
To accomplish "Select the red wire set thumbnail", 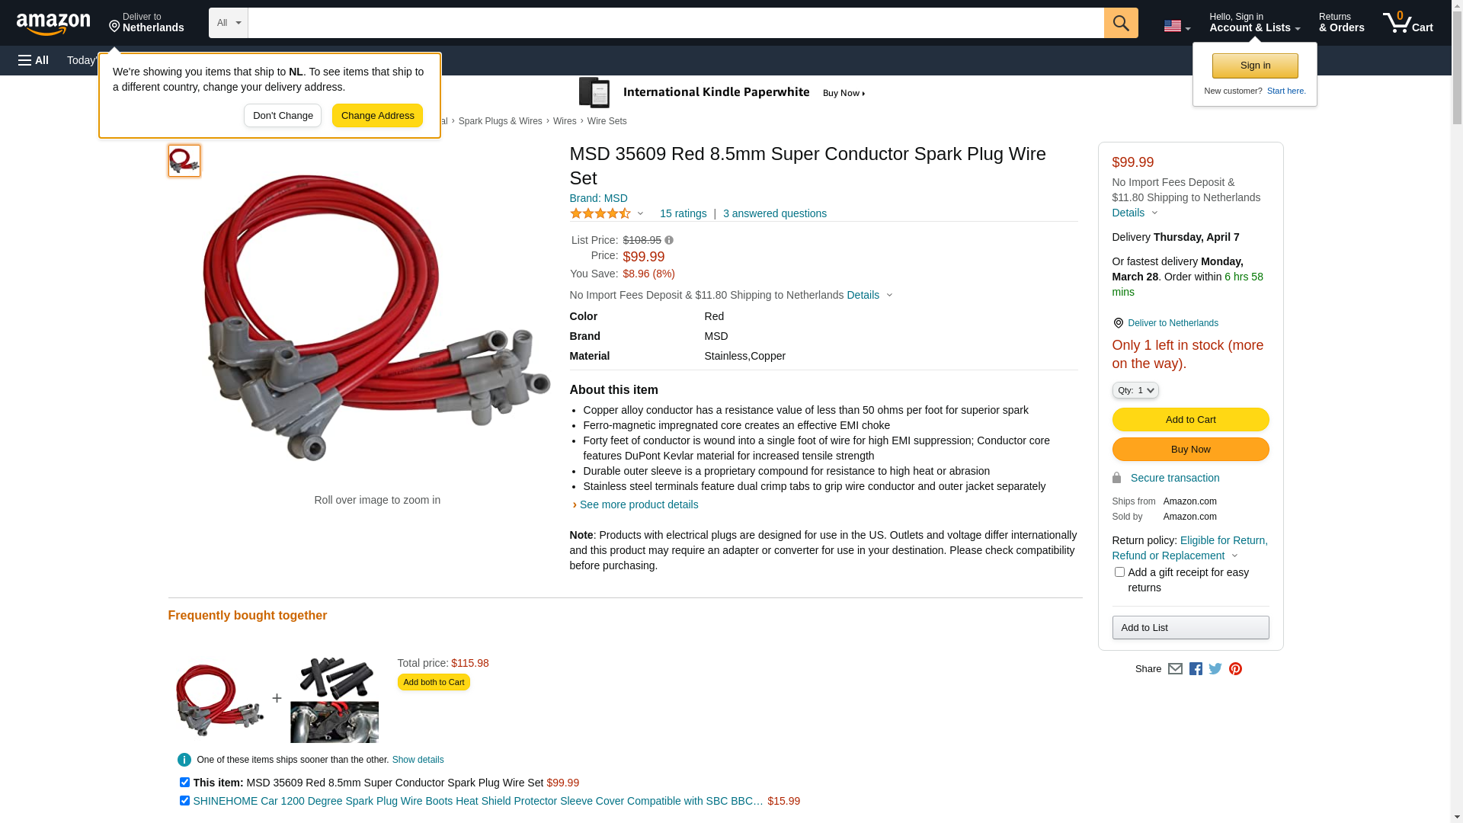I will click(x=184, y=161).
